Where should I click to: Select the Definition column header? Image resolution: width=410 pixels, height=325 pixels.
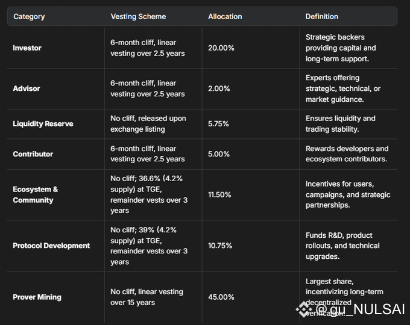(x=322, y=16)
